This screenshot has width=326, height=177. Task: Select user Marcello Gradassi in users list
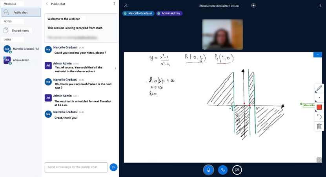pos(21,49)
